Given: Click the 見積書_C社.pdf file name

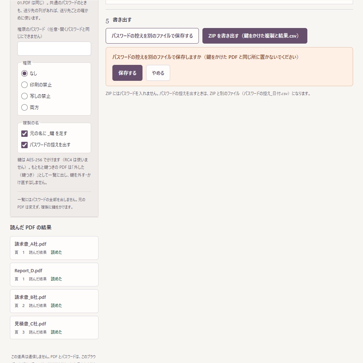Looking at the screenshot, I should pyautogui.click(x=30, y=324).
